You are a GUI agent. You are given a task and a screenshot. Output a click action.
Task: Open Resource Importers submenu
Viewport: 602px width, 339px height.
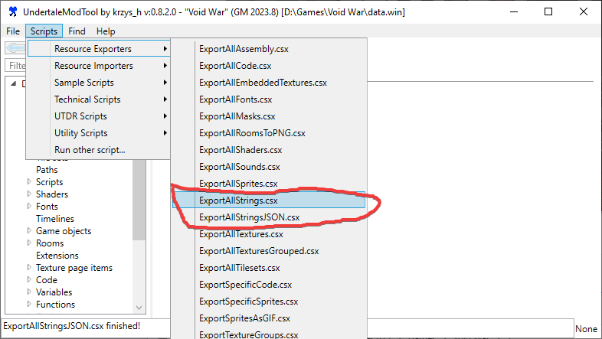(x=99, y=66)
